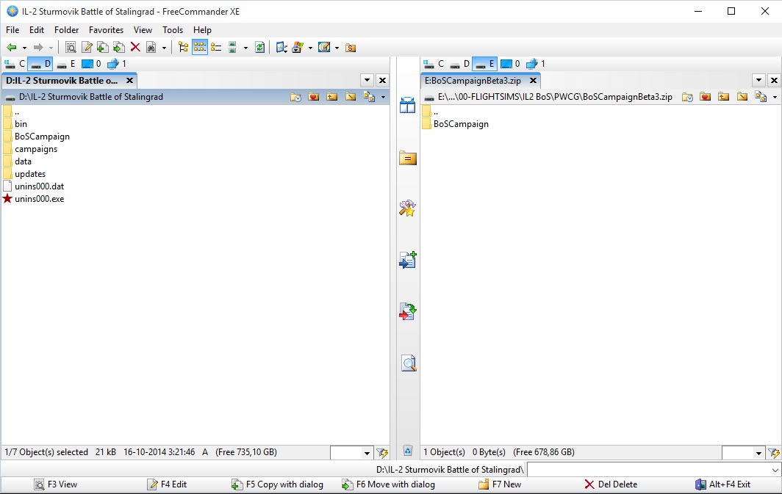Click the notepad favorite tools icon
Screen dimensions: 782x494
coord(324,48)
